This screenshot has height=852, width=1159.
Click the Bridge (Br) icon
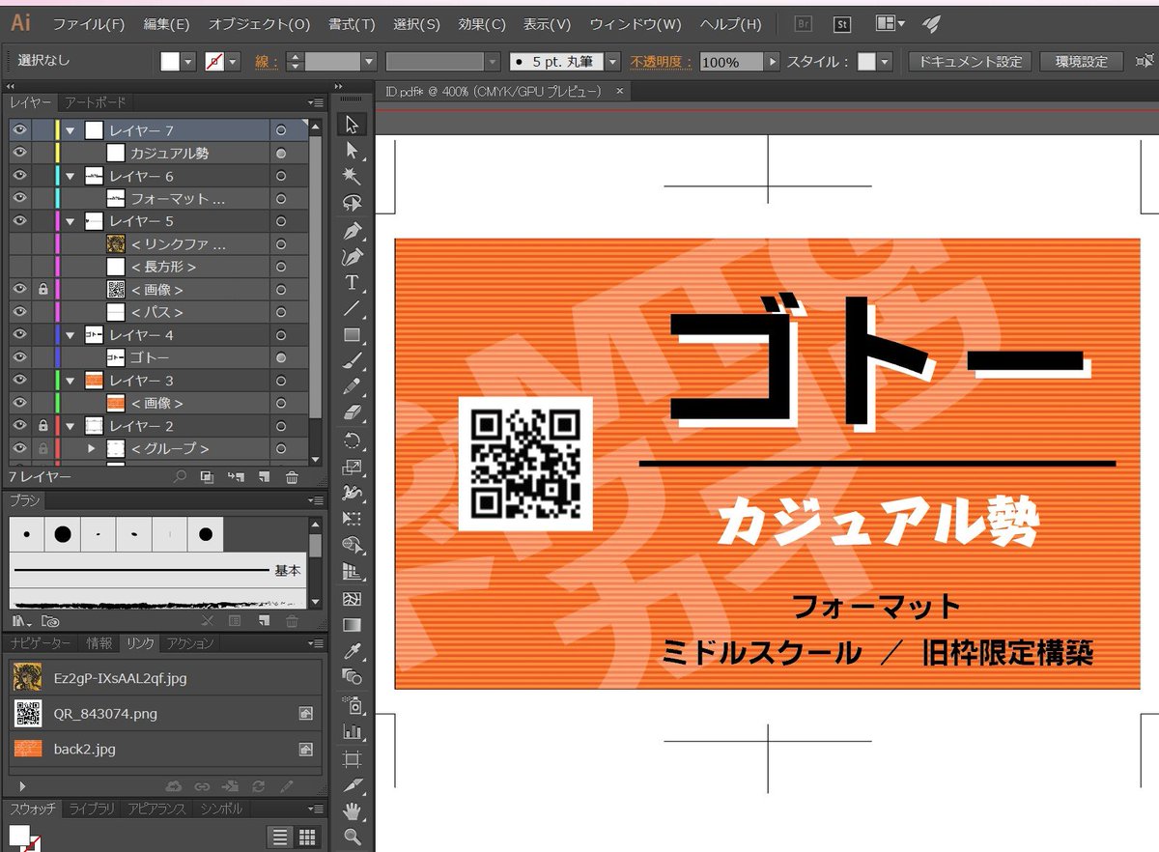click(802, 24)
